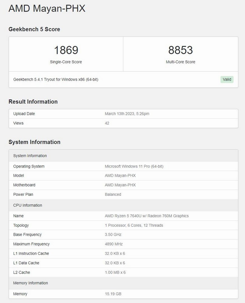Click the Views count of 42
This screenshot has height=303, width=245.
point(107,123)
